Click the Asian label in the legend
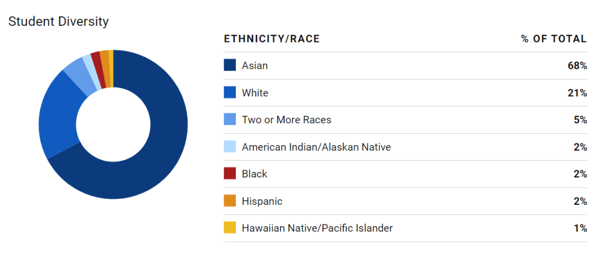This screenshot has width=605, height=253. (x=255, y=65)
